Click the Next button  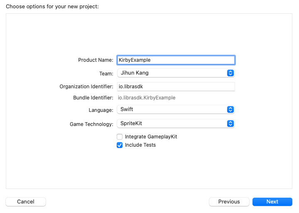272,201
